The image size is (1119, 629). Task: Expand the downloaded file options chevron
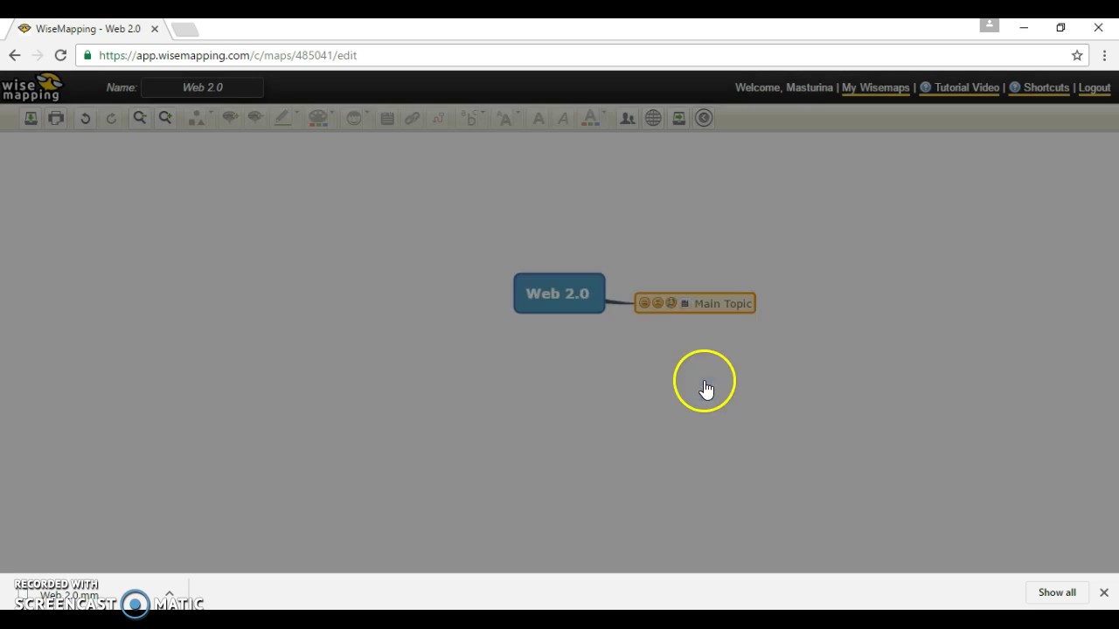[x=170, y=593]
